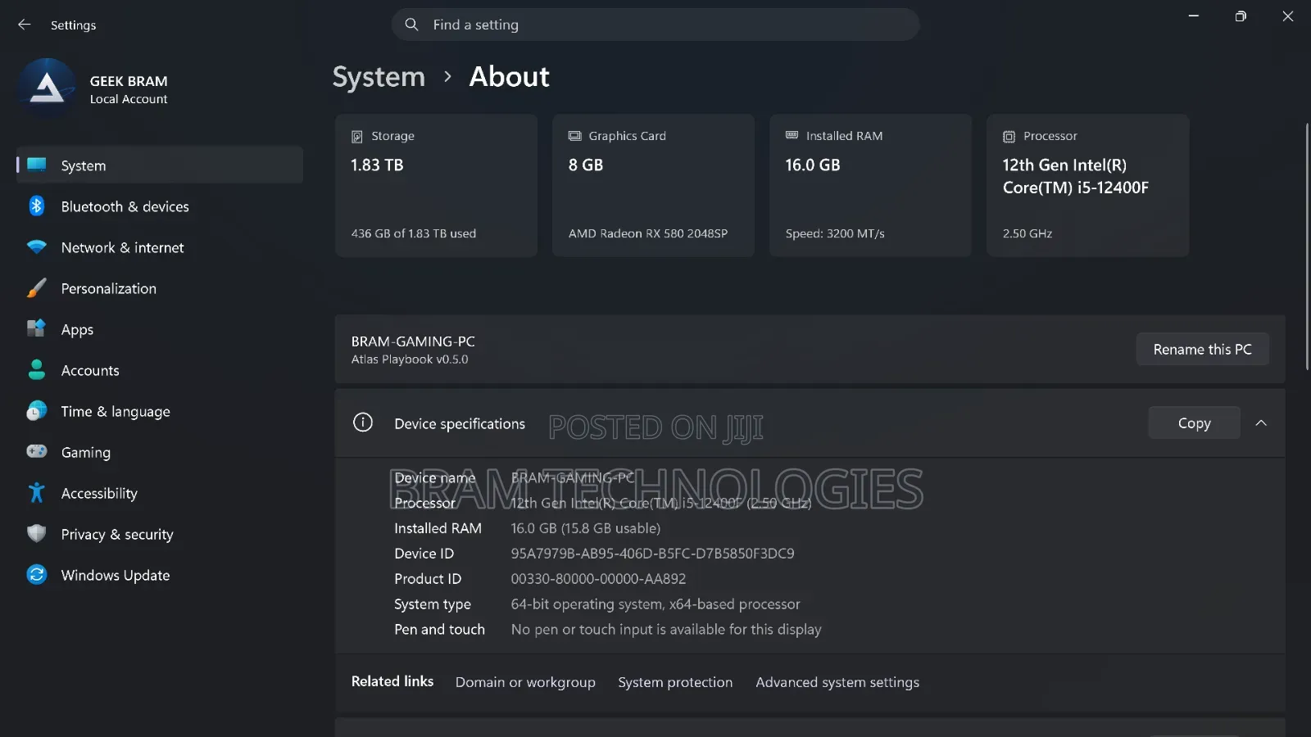This screenshot has height=737, width=1311.
Task: Click the Bluetooth icon in sidebar
Action: [37, 206]
